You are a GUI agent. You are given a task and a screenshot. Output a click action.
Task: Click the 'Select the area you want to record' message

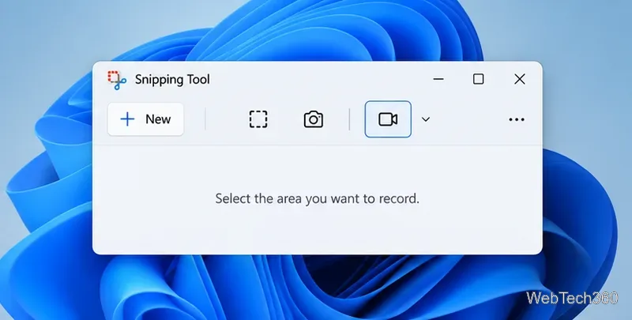(x=318, y=198)
